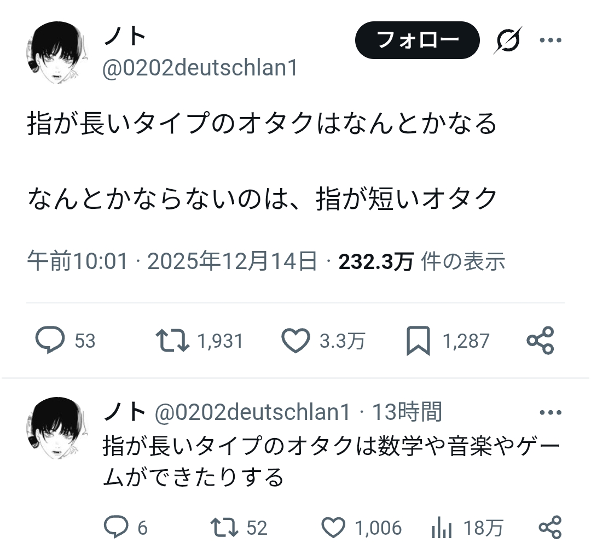
Task: Share the second tweet via share icon
Action: click(x=550, y=527)
